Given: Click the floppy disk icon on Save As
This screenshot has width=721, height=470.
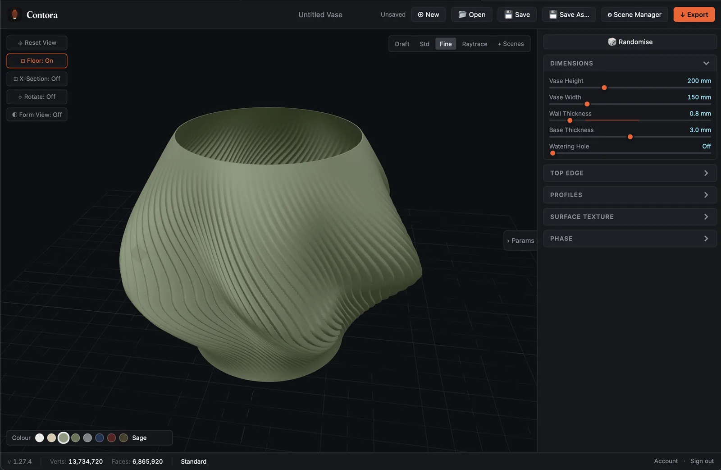Looking at the screenshot, I should 553,14.
